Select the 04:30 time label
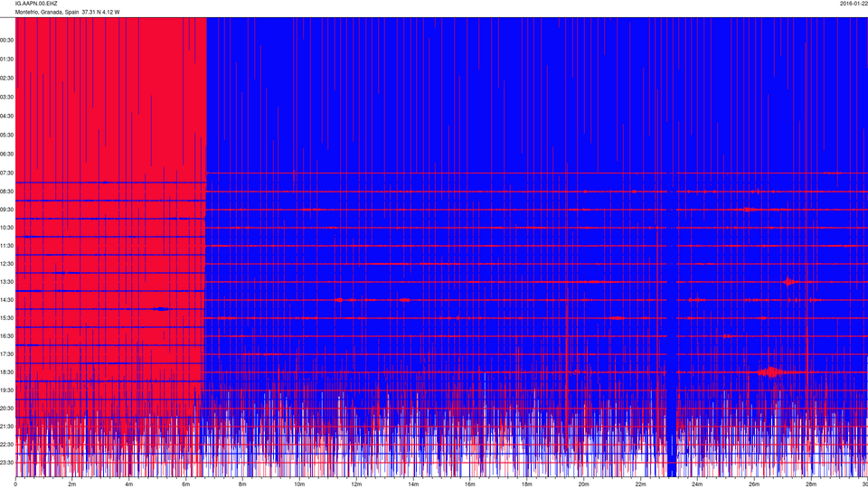 pyautogui.click(x=6, y=117)
